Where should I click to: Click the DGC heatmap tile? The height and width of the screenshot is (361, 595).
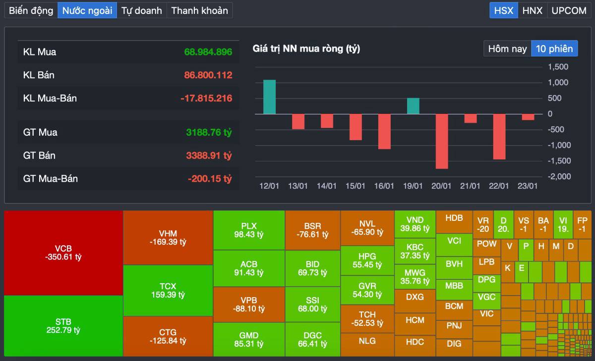point(312,339)
